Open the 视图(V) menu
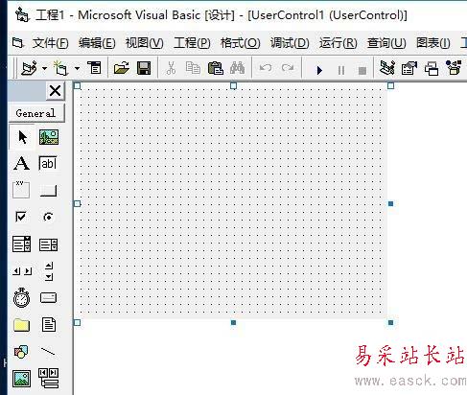The height and width of the screenshot is (395, 467). pyautogui.click(x=144, y=43)
